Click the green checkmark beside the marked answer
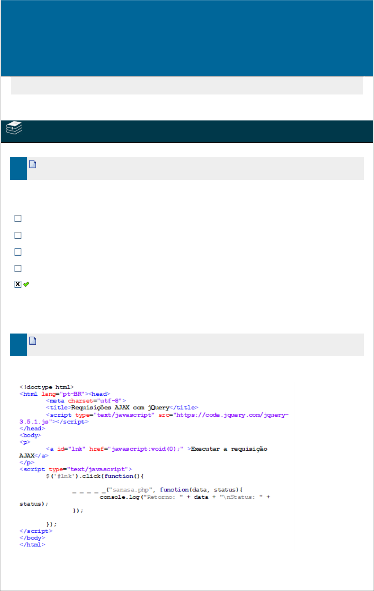Screen dimensions: 374x591 (x=26, y=284)
